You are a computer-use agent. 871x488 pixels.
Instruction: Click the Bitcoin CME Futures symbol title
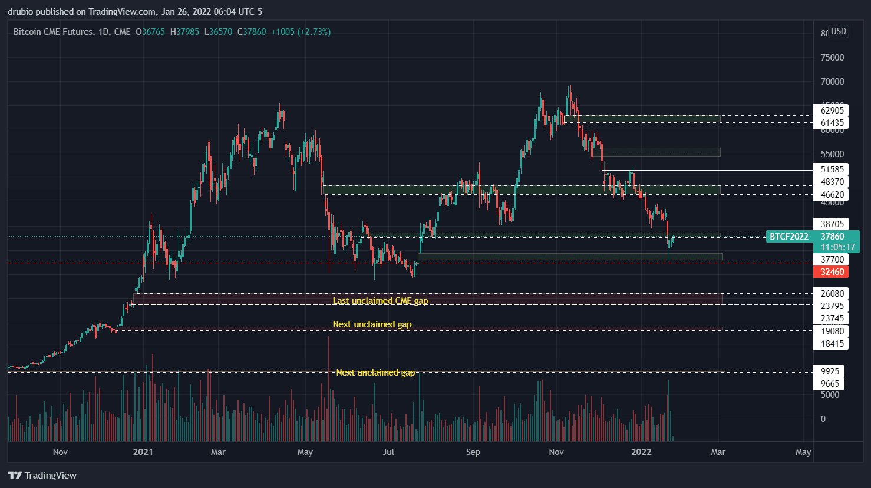pos(53,32)
